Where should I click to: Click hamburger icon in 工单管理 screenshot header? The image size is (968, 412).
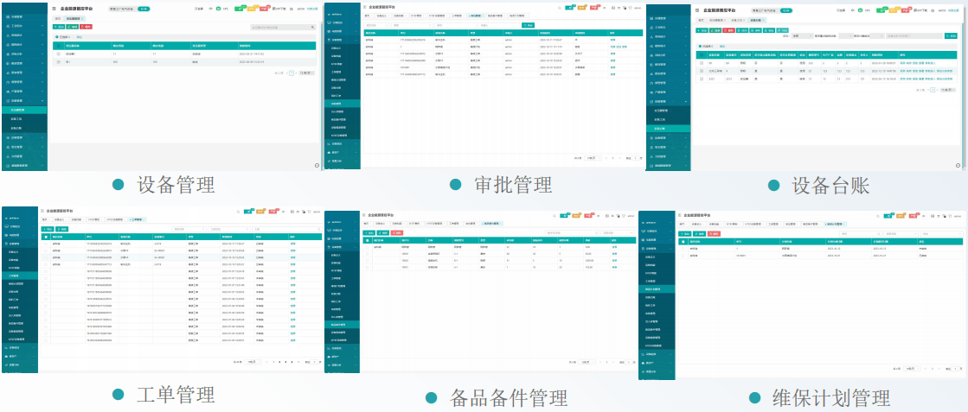tap(42, 211)
